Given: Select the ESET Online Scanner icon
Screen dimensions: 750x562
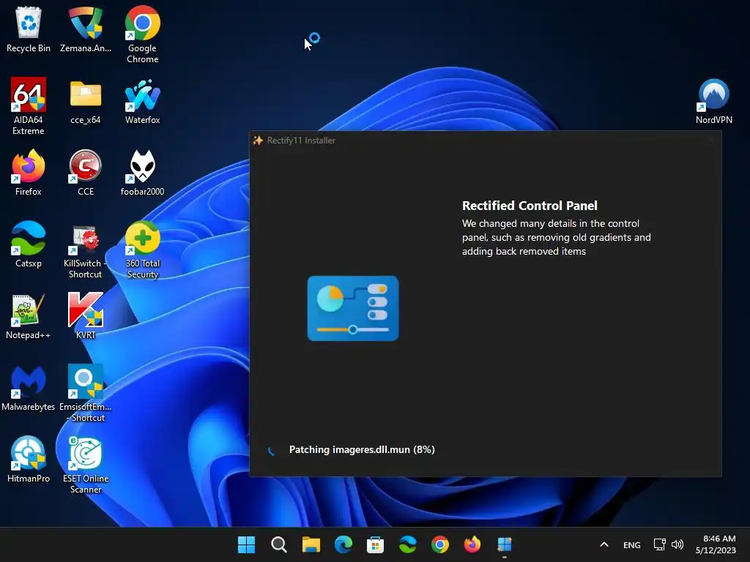Looking at the screenshot, I should [86, 465].
